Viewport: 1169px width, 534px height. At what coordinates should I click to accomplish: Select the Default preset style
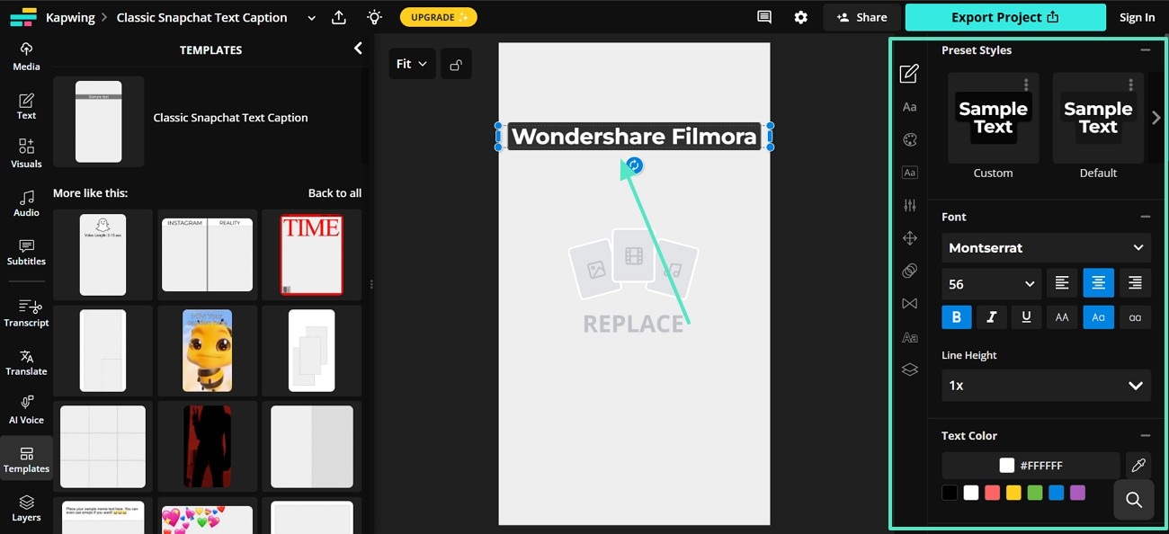coord(1098,119)
